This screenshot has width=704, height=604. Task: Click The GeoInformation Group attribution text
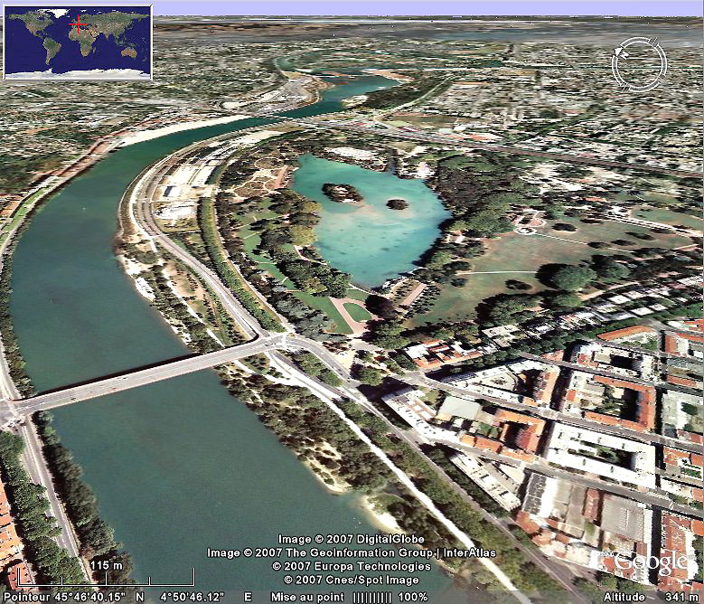pos(365,553)
